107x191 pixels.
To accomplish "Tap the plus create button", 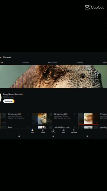I will (53, 131).
